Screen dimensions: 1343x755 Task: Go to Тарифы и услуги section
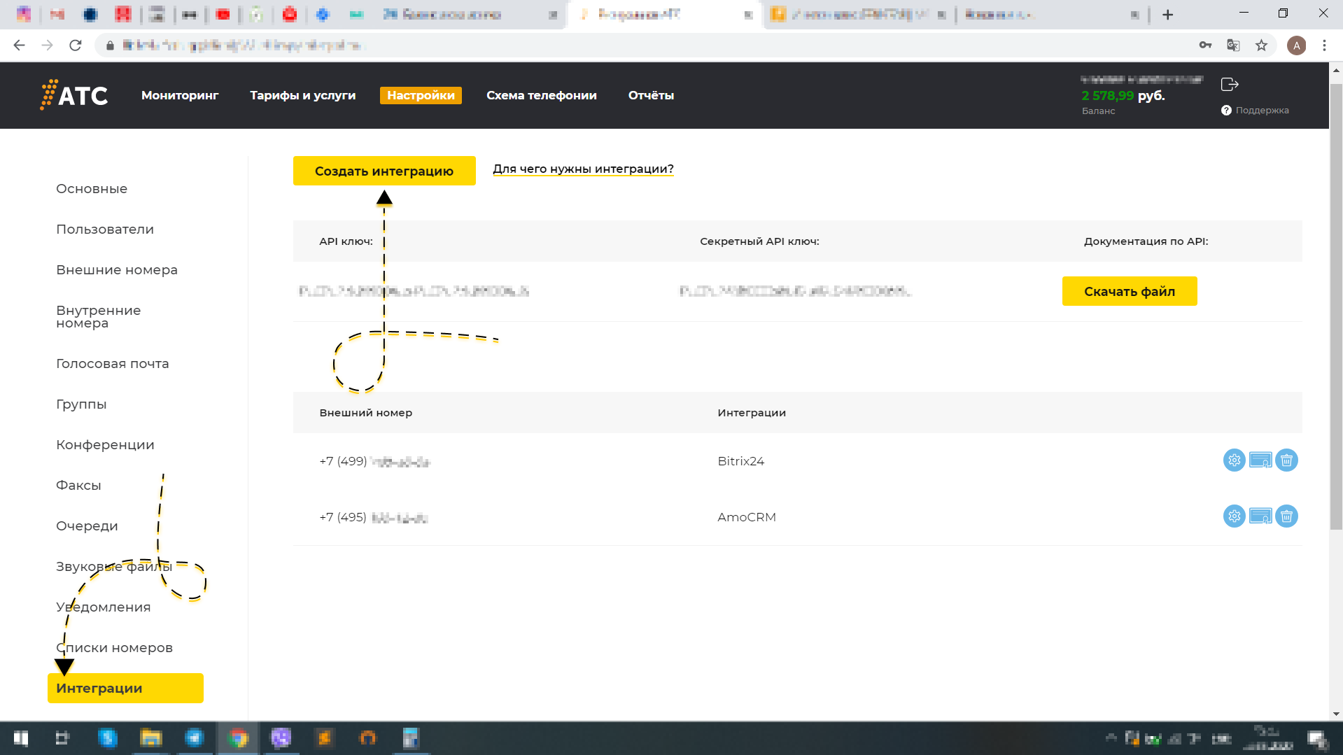coord(302,95)
